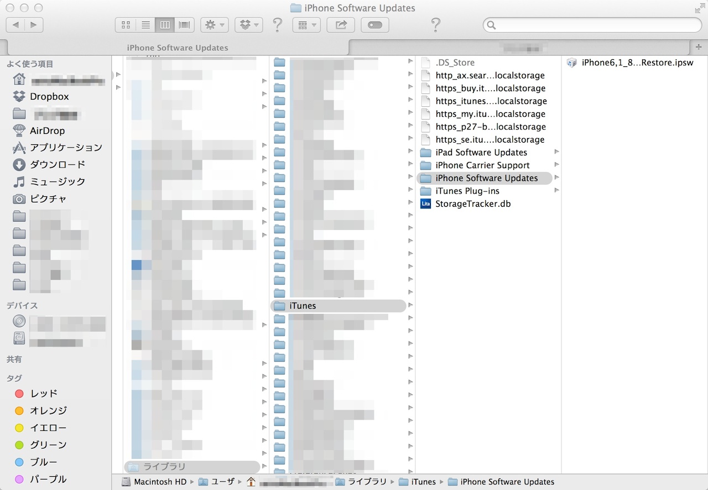Screen dimensions: 708x490
Task: Switch to icon view
Action: (126, 25)
